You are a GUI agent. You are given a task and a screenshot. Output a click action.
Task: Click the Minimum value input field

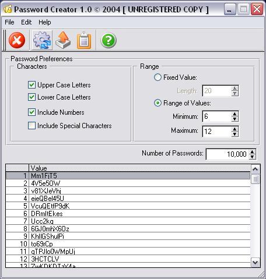pyautogui.click(x=217, y=116)
